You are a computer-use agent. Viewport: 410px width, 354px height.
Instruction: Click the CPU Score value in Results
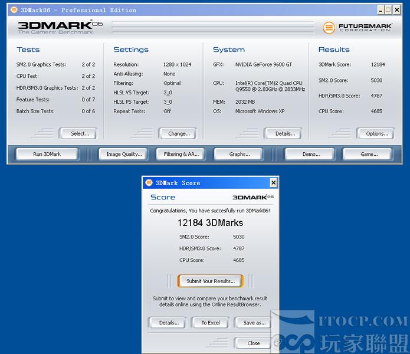point(376,111)
